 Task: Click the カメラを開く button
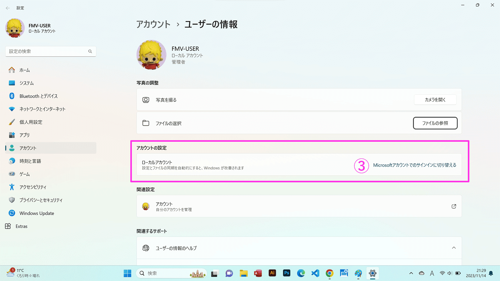pyautogui.click(x=435, y=100)
